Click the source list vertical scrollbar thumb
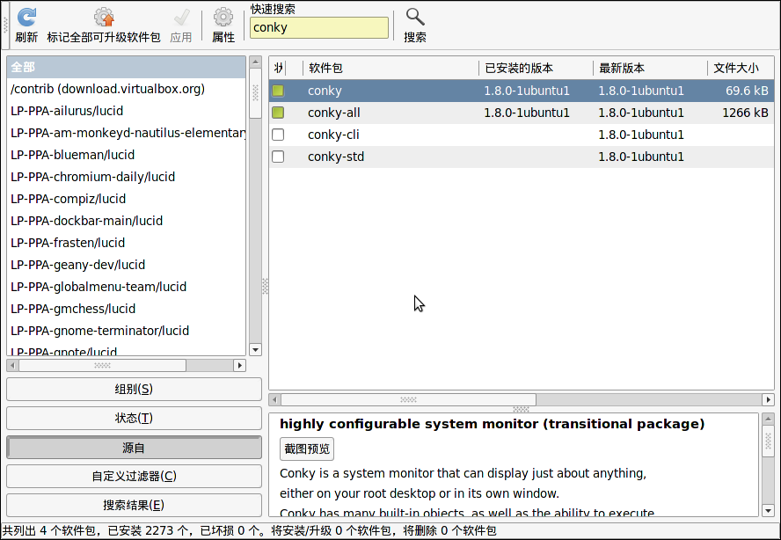 click(256, 93)
